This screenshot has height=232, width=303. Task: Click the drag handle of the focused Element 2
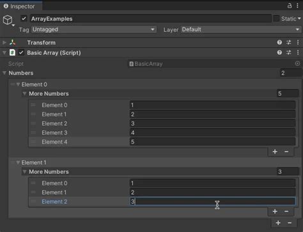[x=33, y=201]
